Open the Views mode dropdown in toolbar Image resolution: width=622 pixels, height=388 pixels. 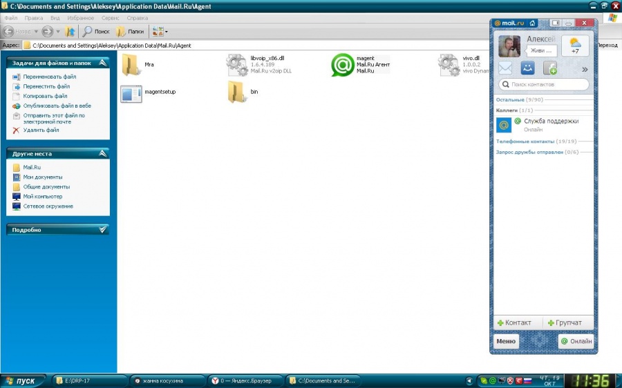coord(160,31)
